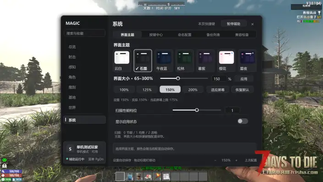Click 上次配置 in the footer
Screen dimensions: 323x182
point(251,160)
